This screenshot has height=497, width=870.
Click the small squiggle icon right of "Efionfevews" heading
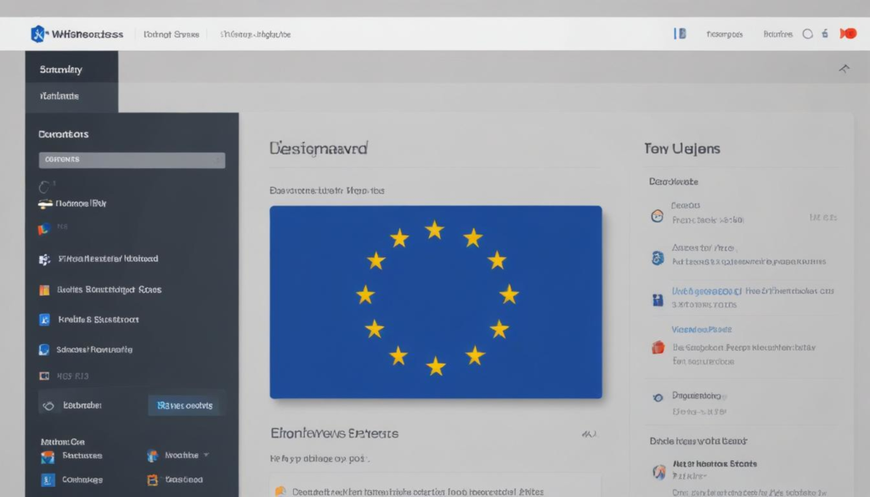coord(589,434)
